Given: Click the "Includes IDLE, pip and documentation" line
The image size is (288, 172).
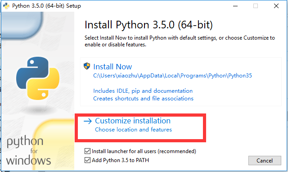Looking at the screenshot, I should tap(143, 91).
